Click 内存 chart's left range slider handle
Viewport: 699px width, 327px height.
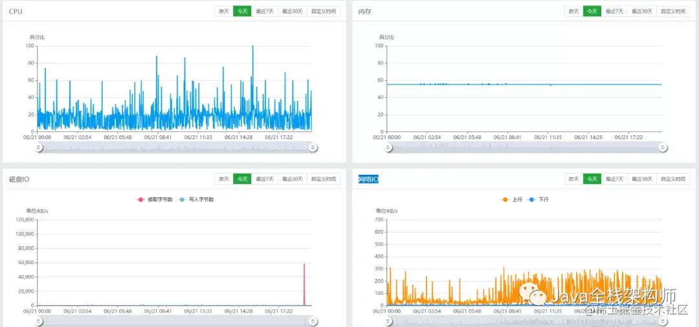point(389,148)
